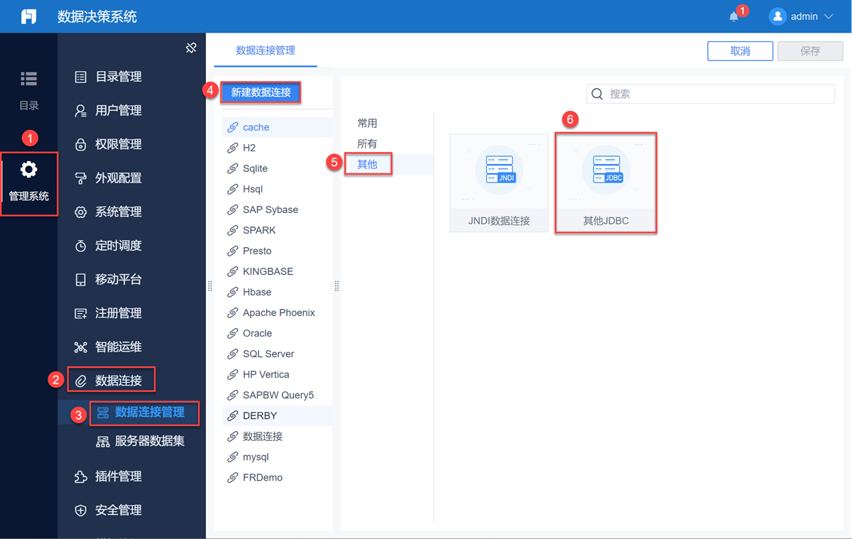852x539 pixels.
Task: Expand the admin account dropdown arrow
Action: (828, 16)
